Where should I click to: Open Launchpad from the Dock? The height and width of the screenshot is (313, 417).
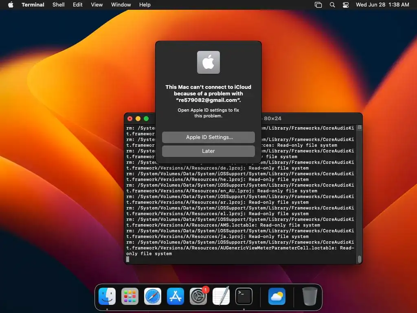coord(130,296)
